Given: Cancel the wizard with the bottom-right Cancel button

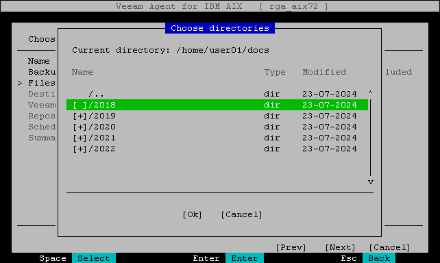Looking at the screenshot, I should [x=389, y=247].
